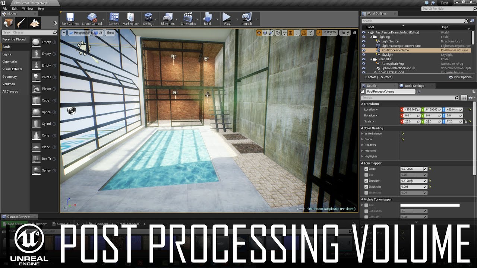The height and width of the screenshot is (268, 477).
Task: Open viewport options dropdown arrow
Action: click(x=64, y=33)
